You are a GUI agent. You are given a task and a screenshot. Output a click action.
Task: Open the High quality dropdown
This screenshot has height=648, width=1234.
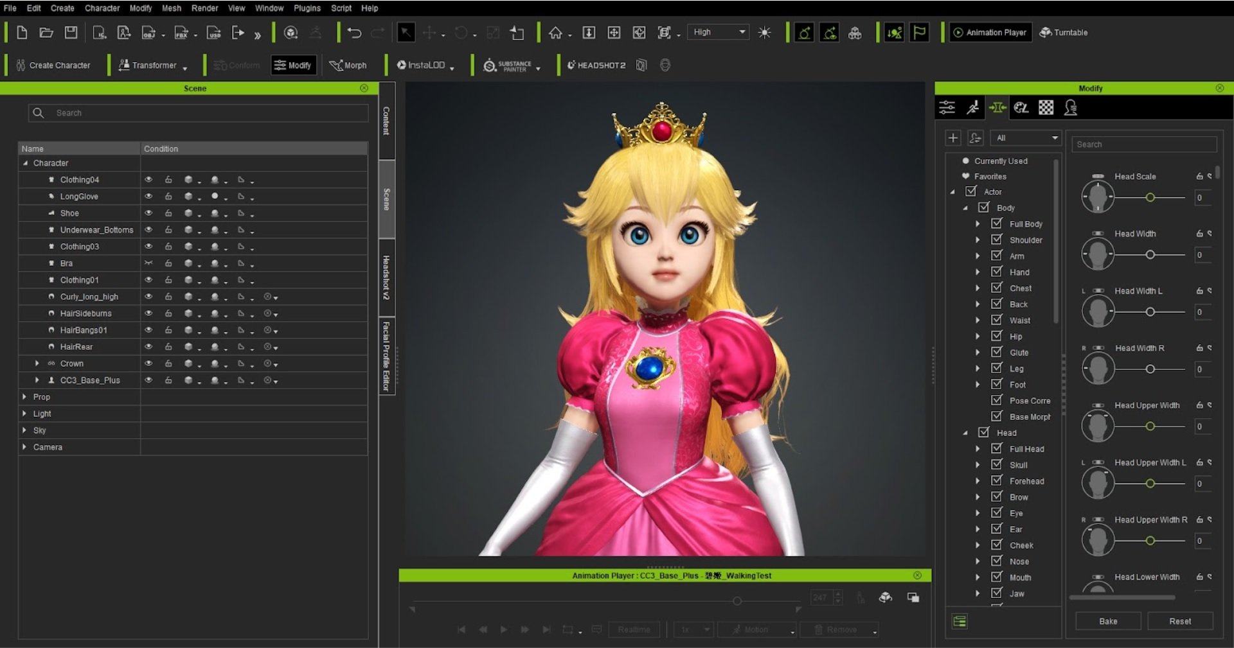pos(719,32)
